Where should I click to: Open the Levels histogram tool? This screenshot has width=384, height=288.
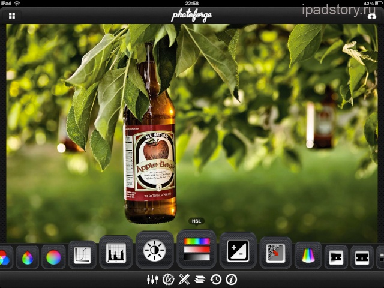point(116,253)
